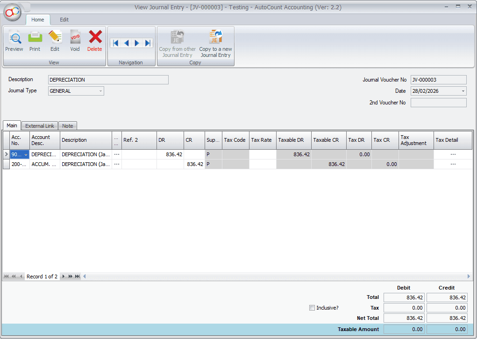Open Tax Detail ellipsis for first row
Screen dimensions: 477x339
[x=453, y=154]
